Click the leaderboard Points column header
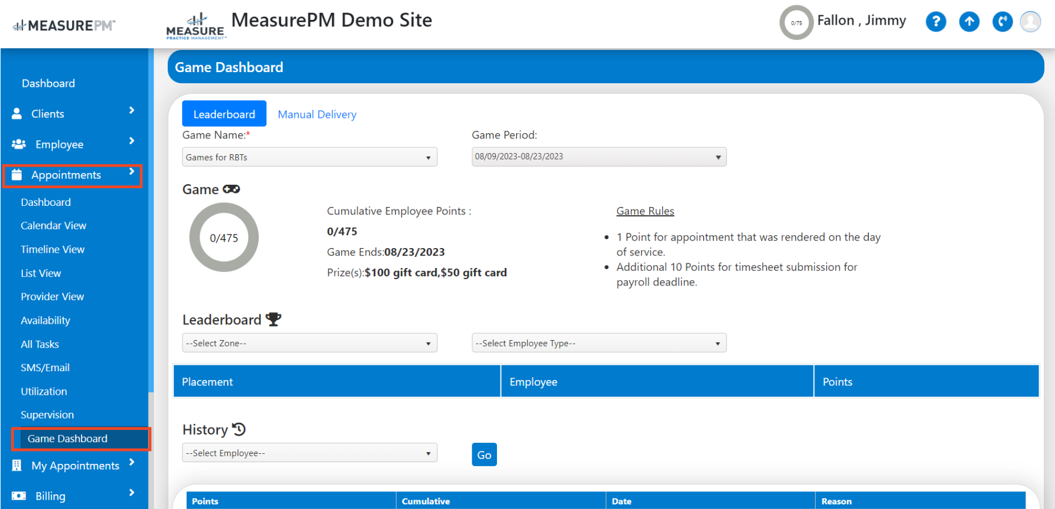Screen dimensions: 1055x509 (x=926, y=382)
